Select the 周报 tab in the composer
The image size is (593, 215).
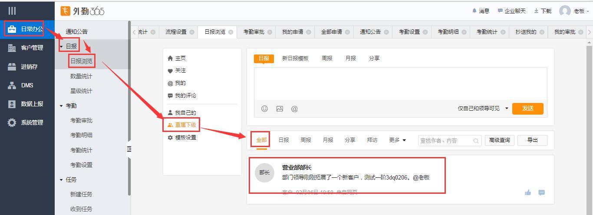(x=327, y=58)
